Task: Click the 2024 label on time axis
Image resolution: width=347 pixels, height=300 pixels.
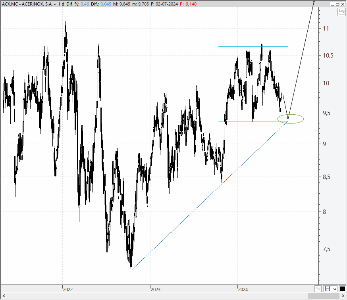Action: click(243, 289)
